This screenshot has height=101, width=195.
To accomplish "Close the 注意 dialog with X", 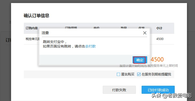I will (x=145, y=33).
